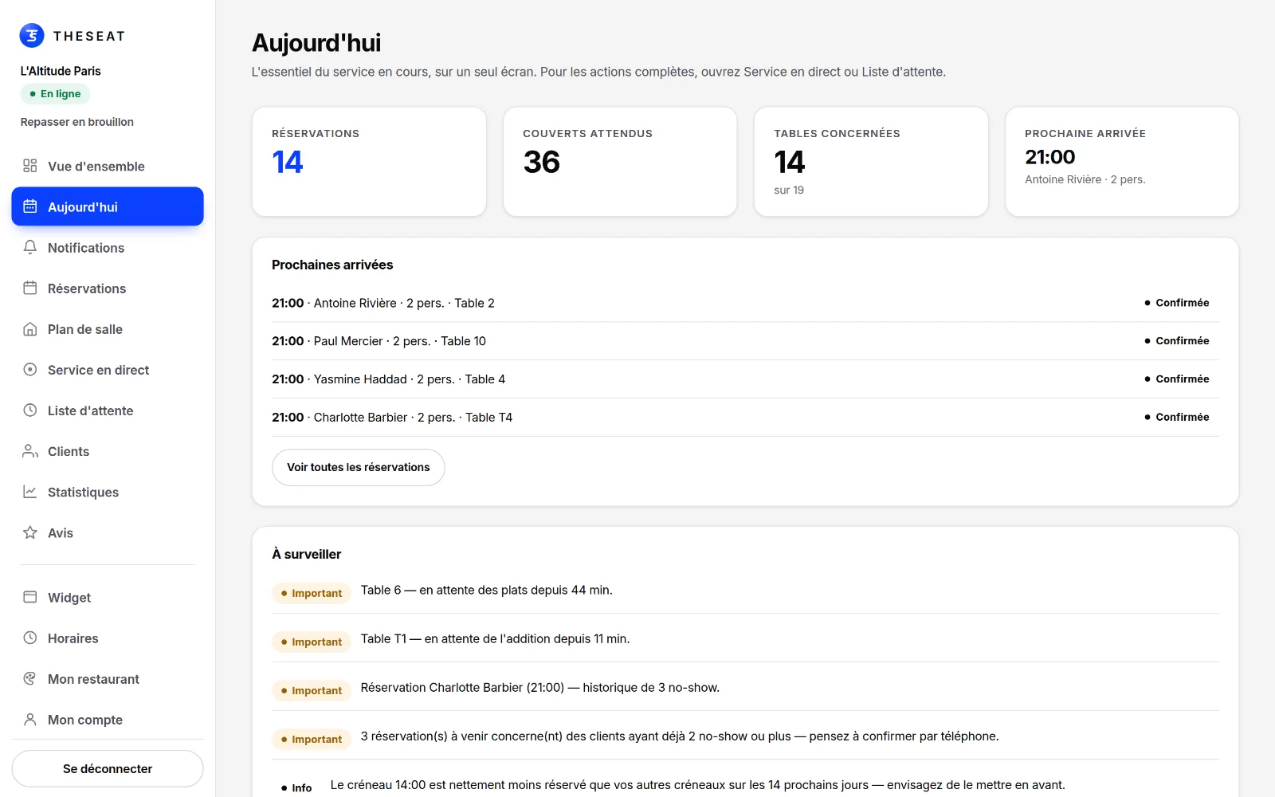View Statistiques
The width and height of the screenshot is (1275, 797).
pos(108,492)
